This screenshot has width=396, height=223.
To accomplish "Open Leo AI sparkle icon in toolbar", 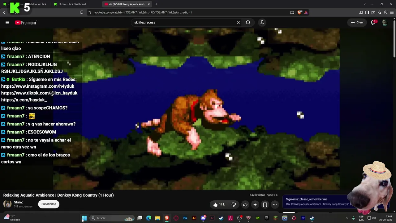I will (x=380, y=12).
